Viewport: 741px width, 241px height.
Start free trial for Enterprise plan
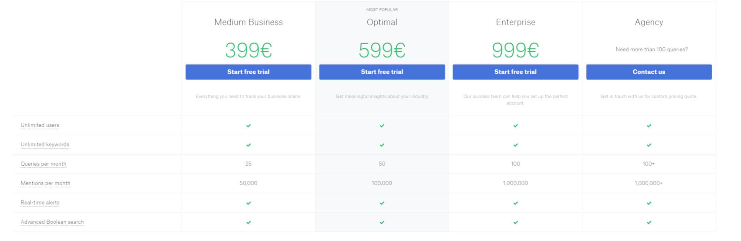click(515, 72)
